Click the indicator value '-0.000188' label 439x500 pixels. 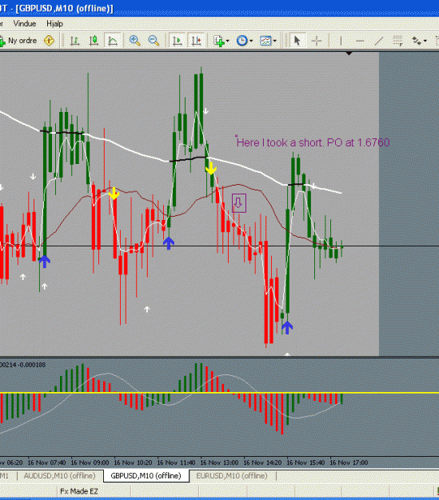pos(32,365)
